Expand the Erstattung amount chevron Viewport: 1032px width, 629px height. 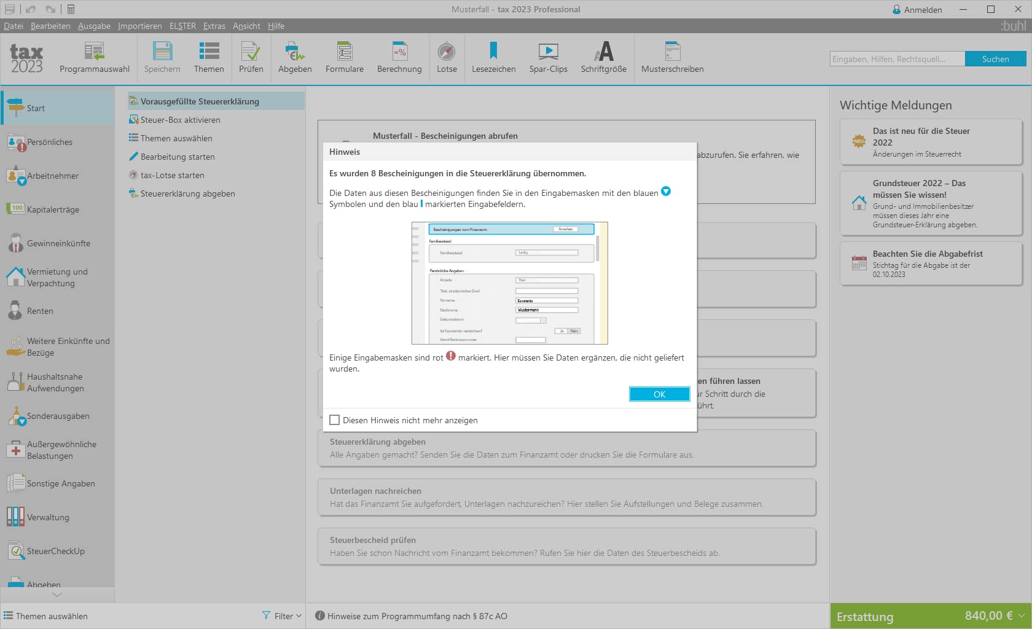click(1022, 616)
